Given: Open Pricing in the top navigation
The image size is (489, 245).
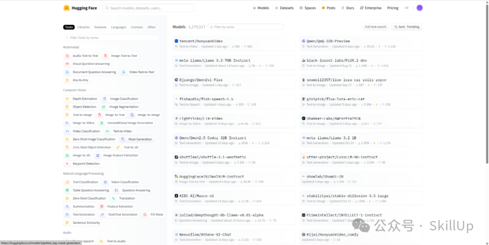Looking at the screenshot, I should (393, 8).
